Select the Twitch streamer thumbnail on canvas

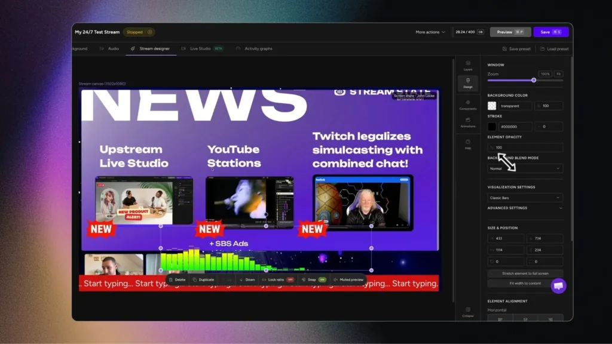click(x=363, y=202)
